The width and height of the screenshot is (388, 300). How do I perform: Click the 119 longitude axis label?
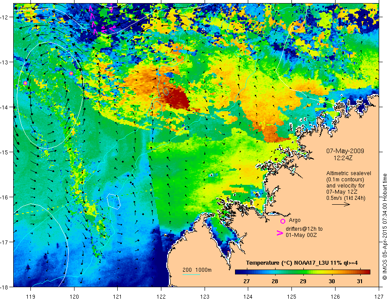pyautogui.click(x=31, y=296)
